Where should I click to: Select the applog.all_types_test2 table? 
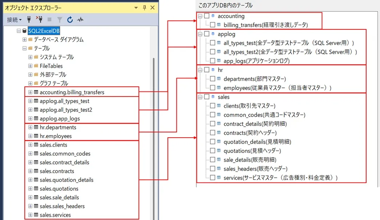[66, 110]
